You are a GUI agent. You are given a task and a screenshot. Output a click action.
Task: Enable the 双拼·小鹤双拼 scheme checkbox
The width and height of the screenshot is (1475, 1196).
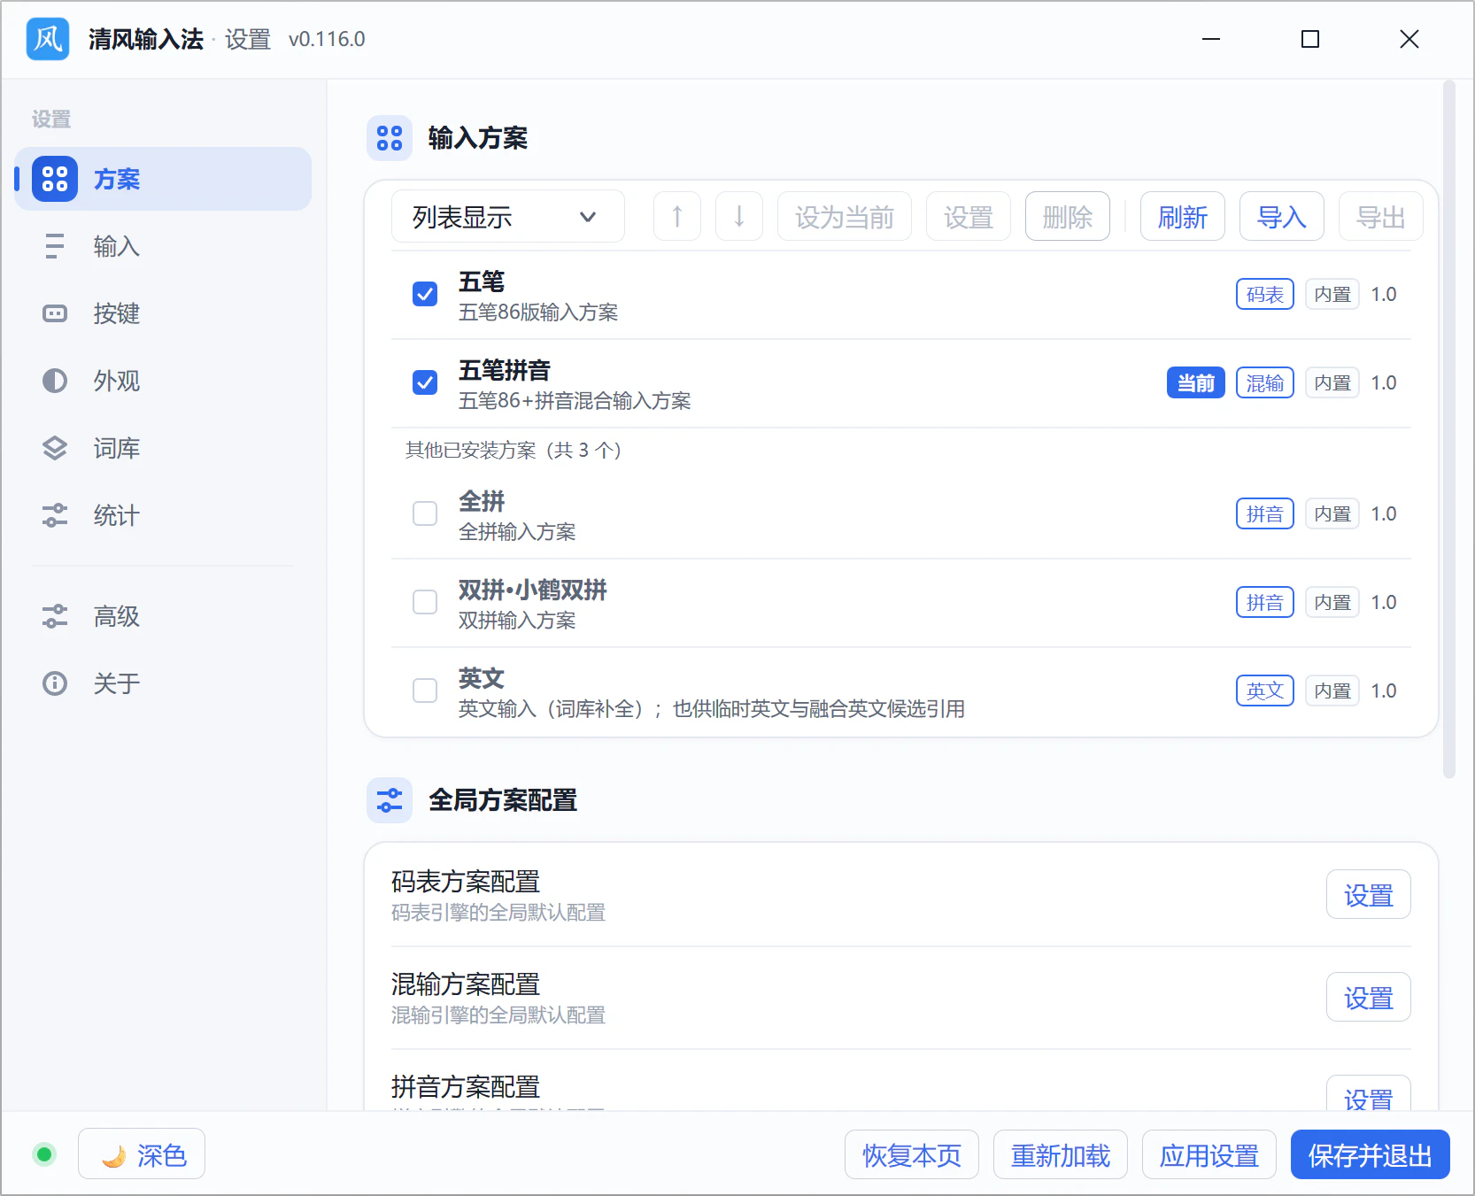[425, 602]
